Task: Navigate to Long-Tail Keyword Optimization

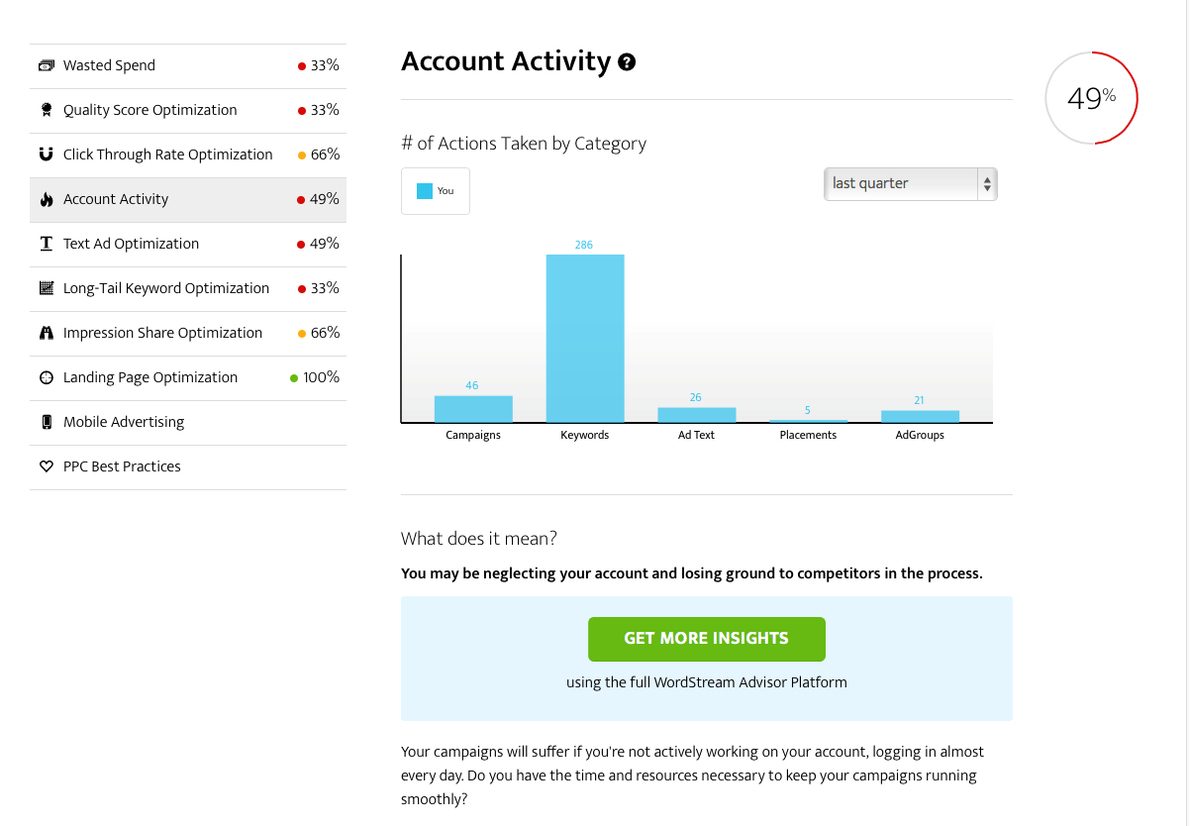Action: (188, 288)
